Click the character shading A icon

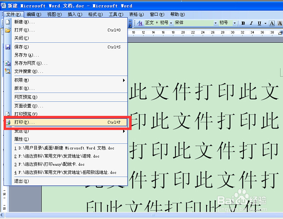(280, 23)
